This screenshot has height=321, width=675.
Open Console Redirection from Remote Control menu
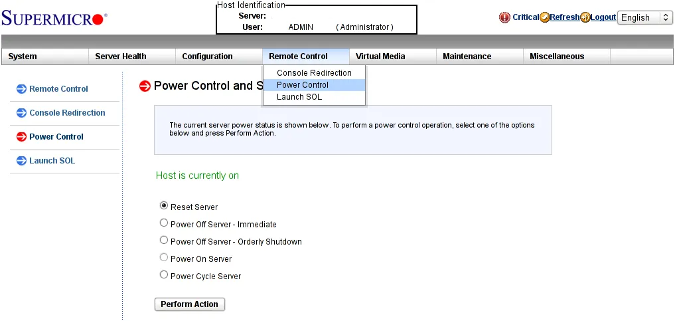pos(314,73)
